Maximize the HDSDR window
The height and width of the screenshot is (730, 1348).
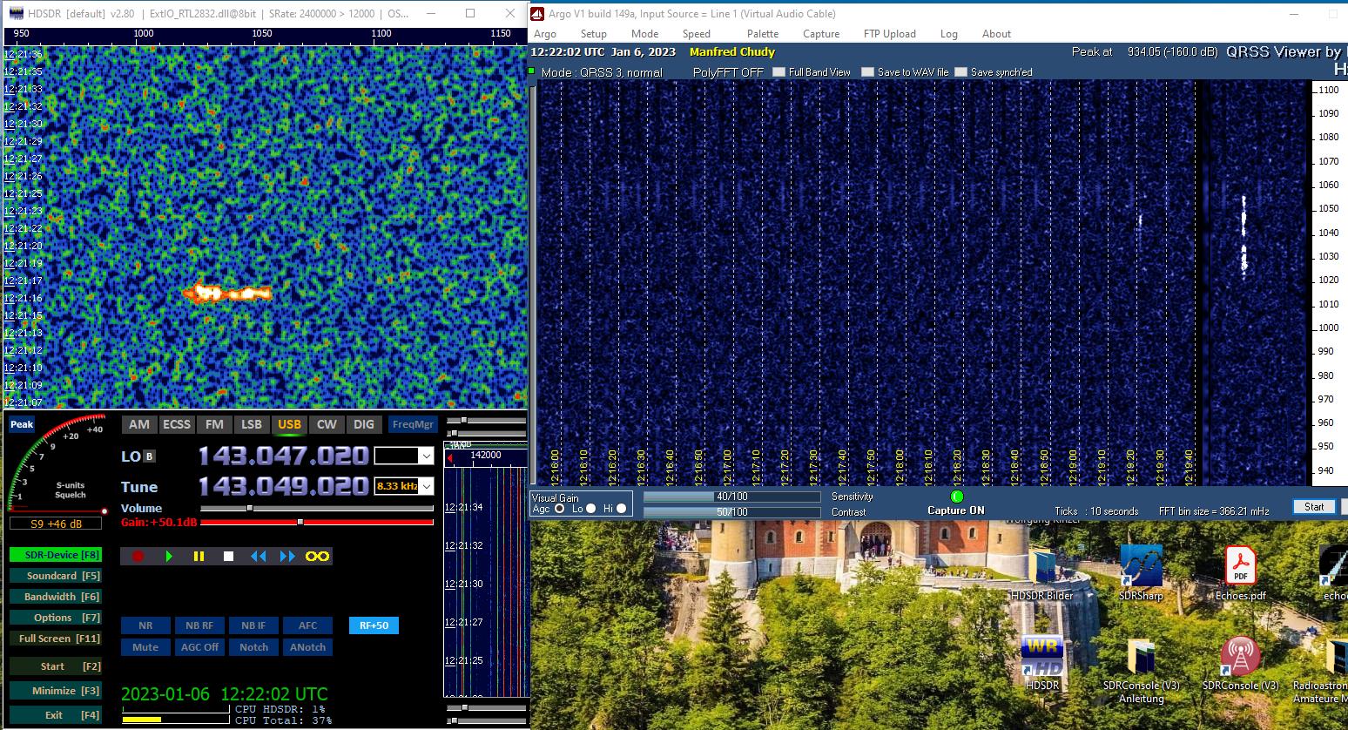[470, 13]
